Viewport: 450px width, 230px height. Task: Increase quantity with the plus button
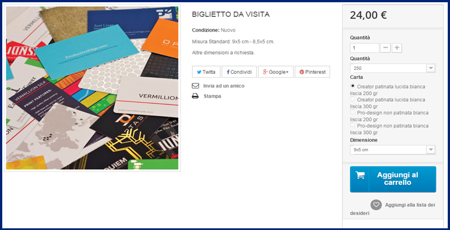[396, 48]
